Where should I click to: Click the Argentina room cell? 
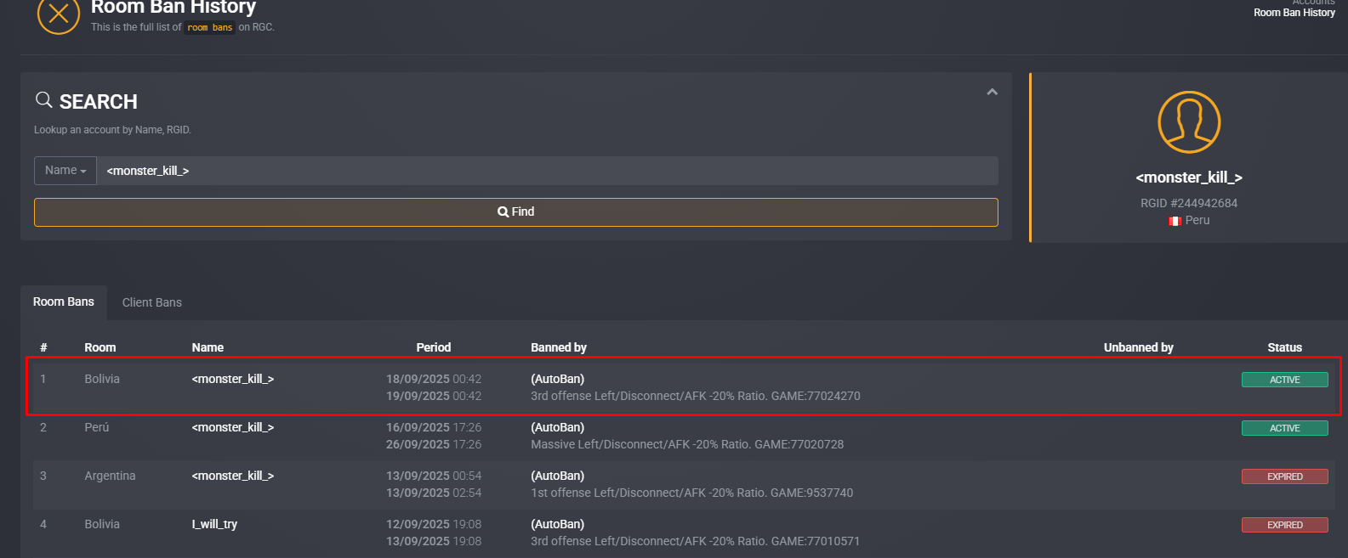[x=110, y=476]
